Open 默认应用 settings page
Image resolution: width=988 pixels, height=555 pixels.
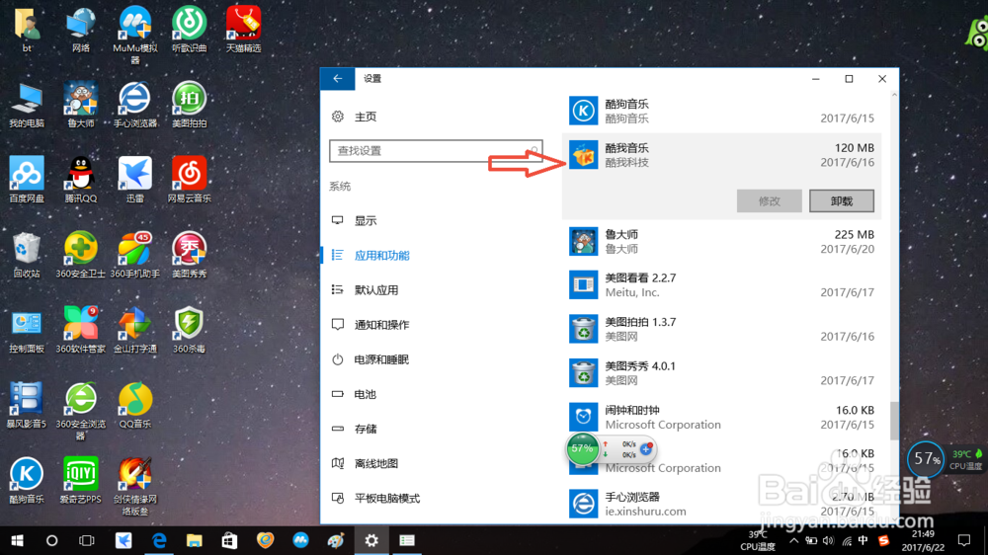pos(365,289)
